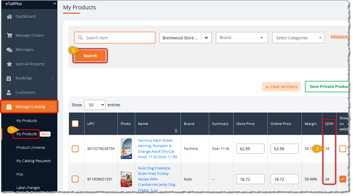The height and width of the screenshot is (196, 353).
Task: Enable Show on website for Farmina row
Action: (343, 149)
